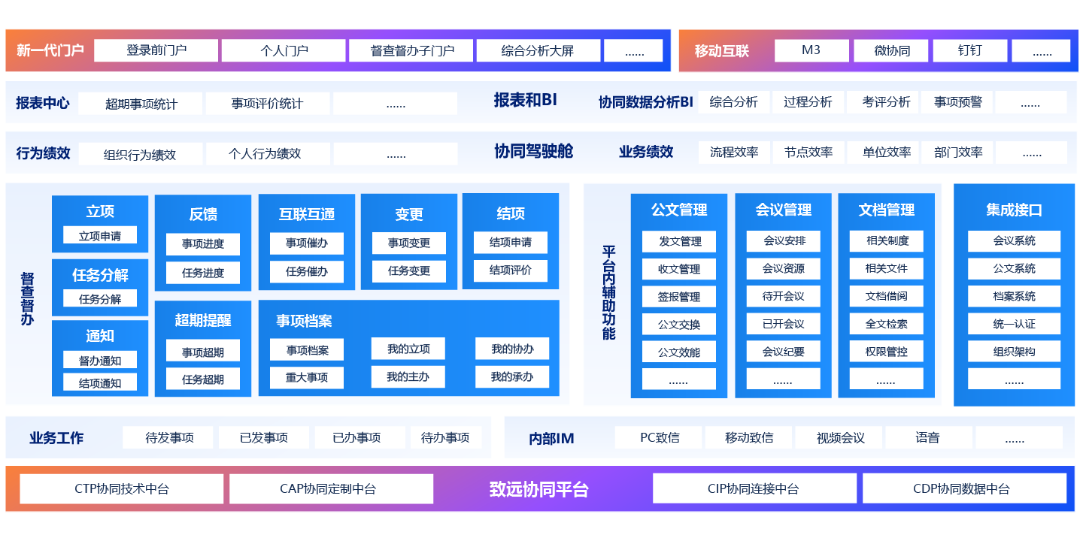This screenshot has width=1083, height=541.
Task: Click 任务分解 in the 督查督办 section
Action: coord(100,298)
